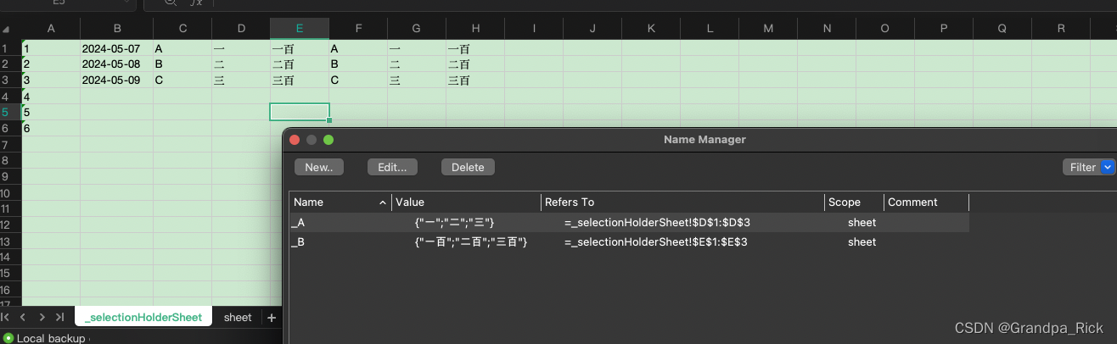The image size is (1117, 344).
Task: Go to next sheet tab arrow
Action: [42, 317]
